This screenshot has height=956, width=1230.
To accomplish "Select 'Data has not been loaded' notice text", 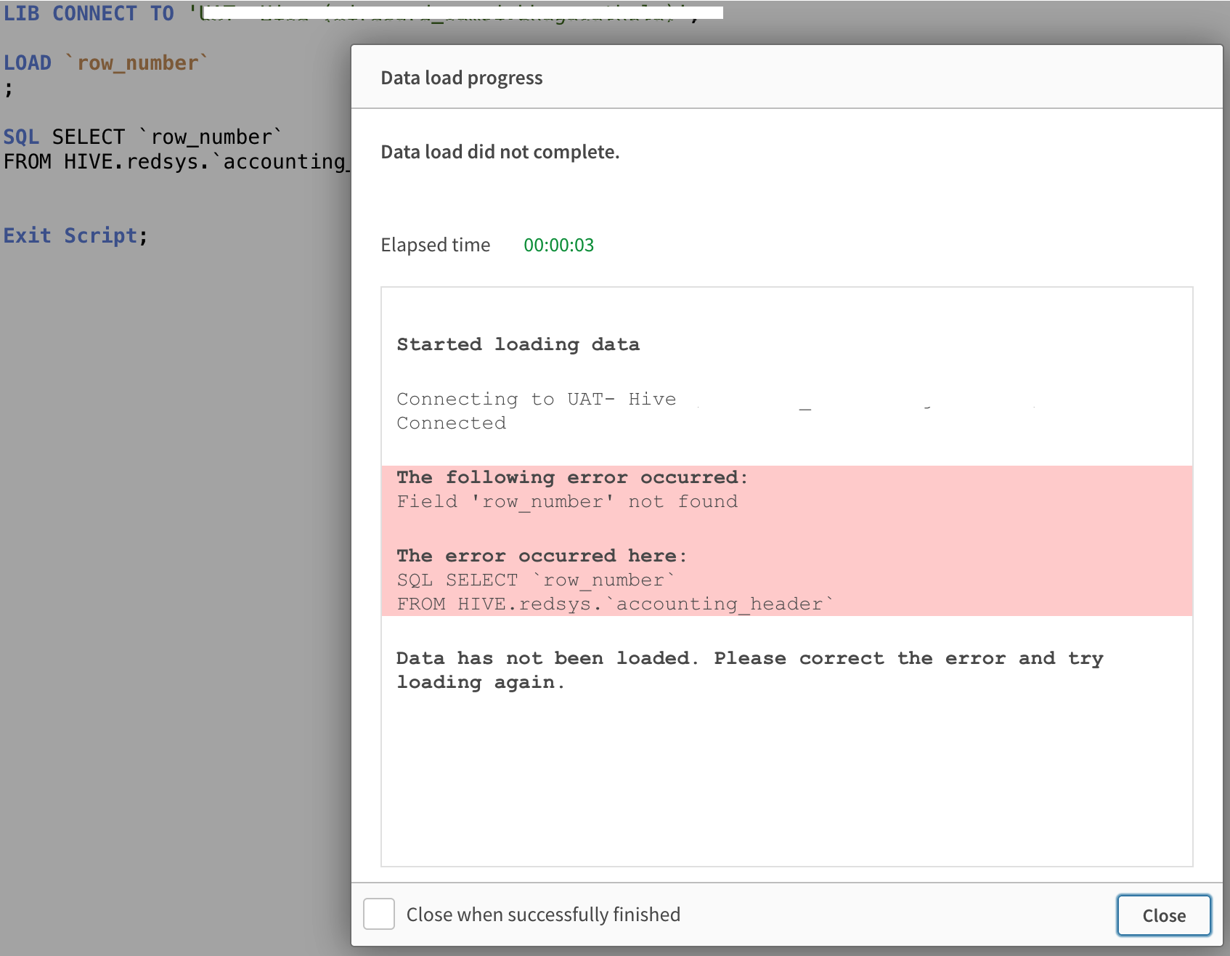I will click(748, 669).
